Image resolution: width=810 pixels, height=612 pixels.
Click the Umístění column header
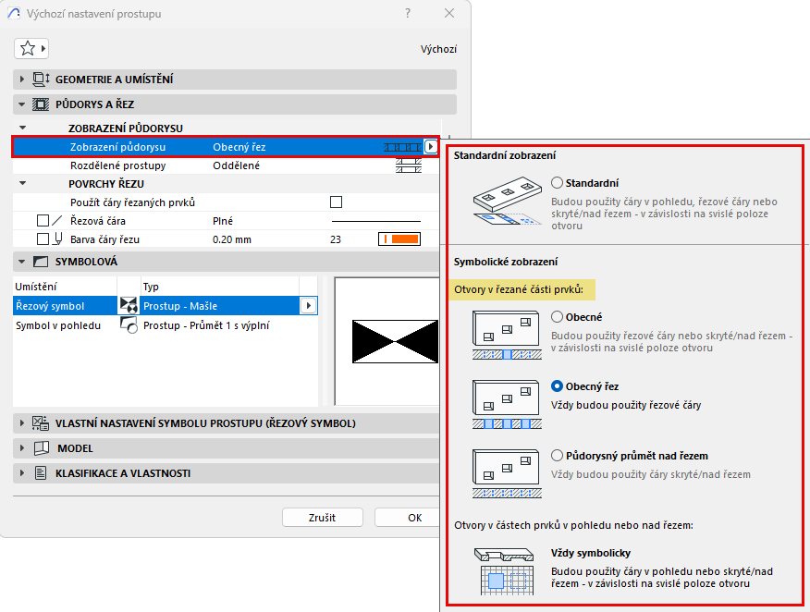coord(65,287)
